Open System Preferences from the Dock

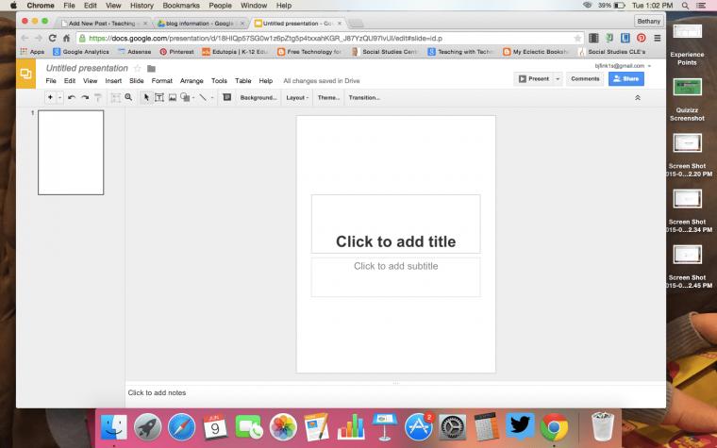[x=452, y=427]
